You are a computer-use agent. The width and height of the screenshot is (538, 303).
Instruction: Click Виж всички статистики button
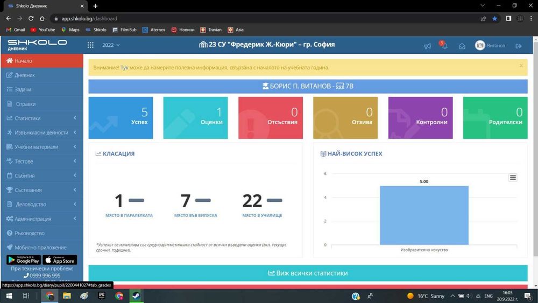coord(308,273)
